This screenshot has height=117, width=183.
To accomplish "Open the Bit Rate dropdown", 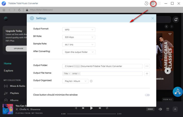I will 79,37.
